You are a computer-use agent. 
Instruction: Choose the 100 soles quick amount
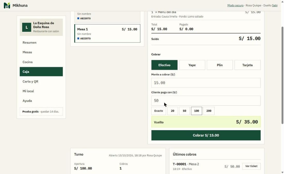click(x=196, y=111)
